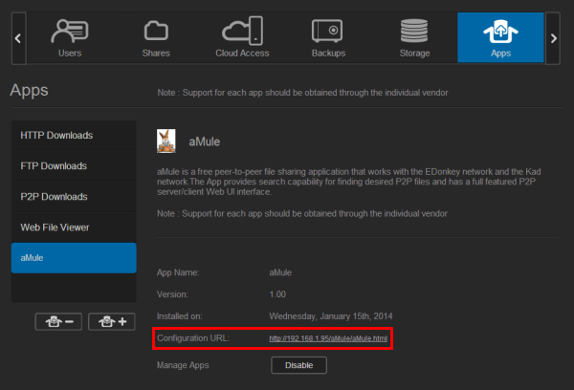Click the version value 1.00
This screenshot has height=390, width=574.
click(277, 294)
